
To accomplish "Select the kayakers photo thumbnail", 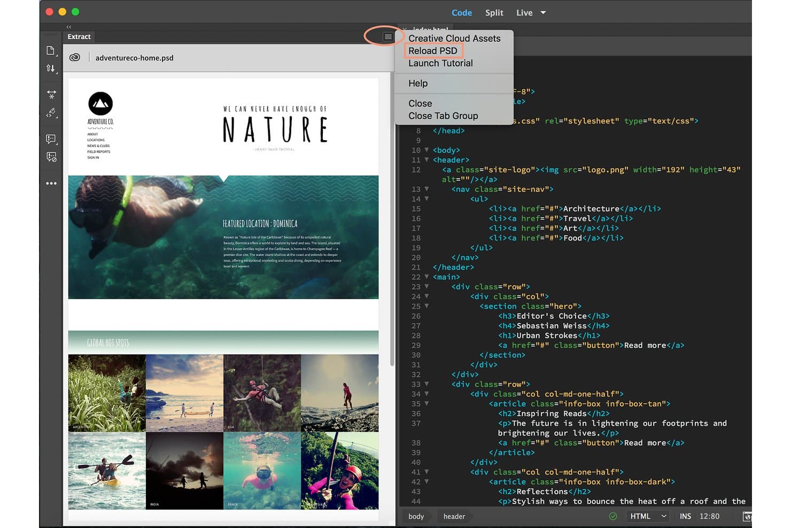I will [107, 471].
